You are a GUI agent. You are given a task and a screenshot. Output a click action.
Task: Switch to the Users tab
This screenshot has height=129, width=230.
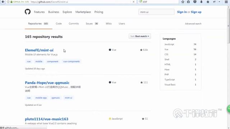coord(122,24)
